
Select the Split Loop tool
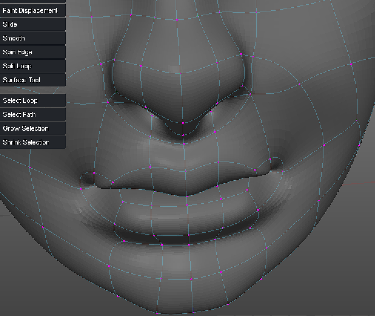(x=33, y=66)
